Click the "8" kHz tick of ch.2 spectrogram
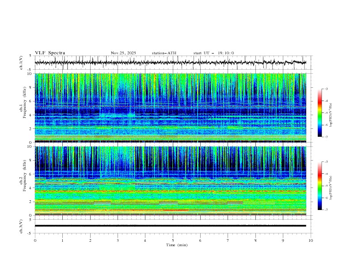Image resolution: width=350 pixels, height=270 pixels. point(31,161)
